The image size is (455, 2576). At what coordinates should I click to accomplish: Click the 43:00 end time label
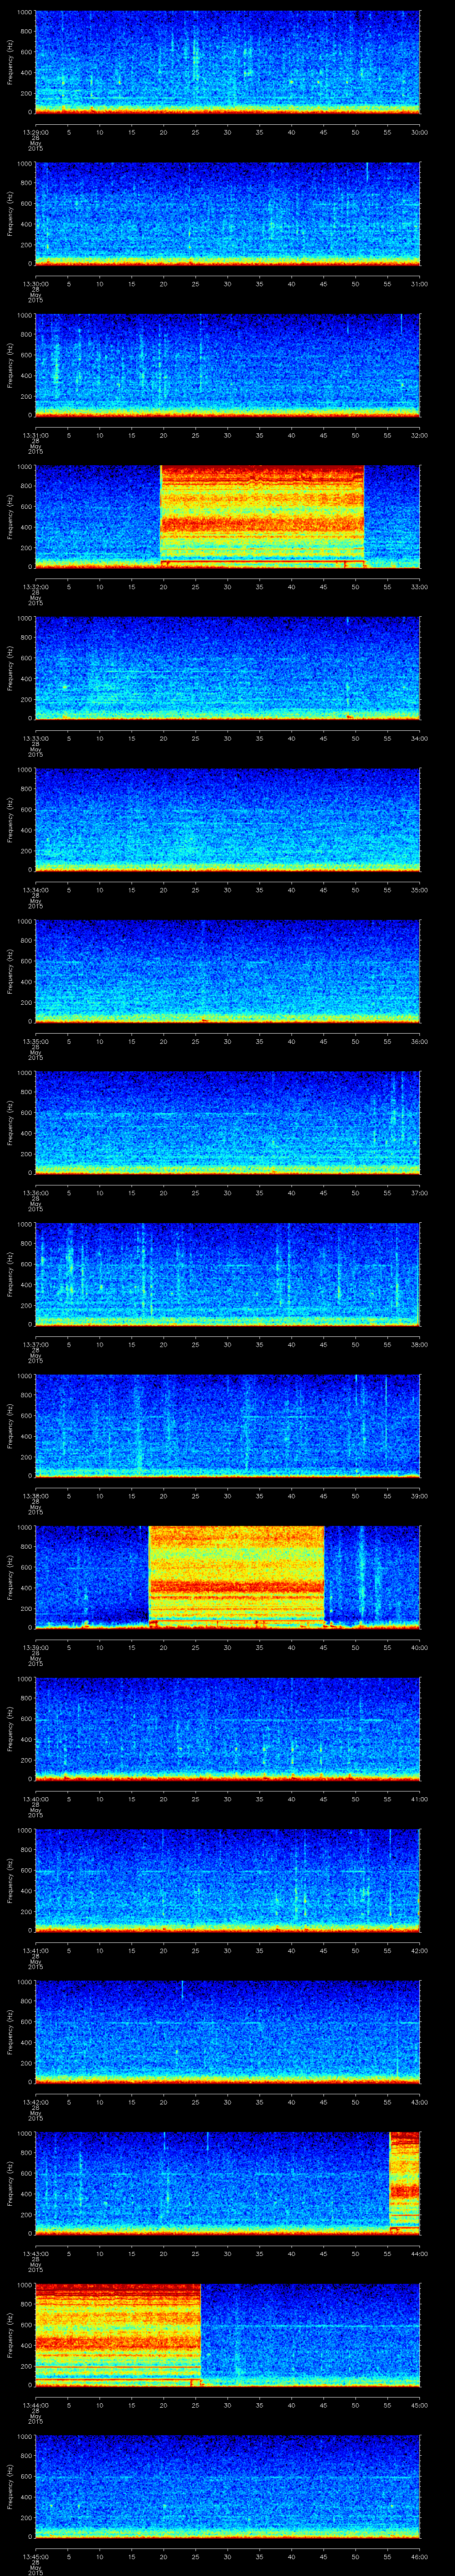point(419,2102)
